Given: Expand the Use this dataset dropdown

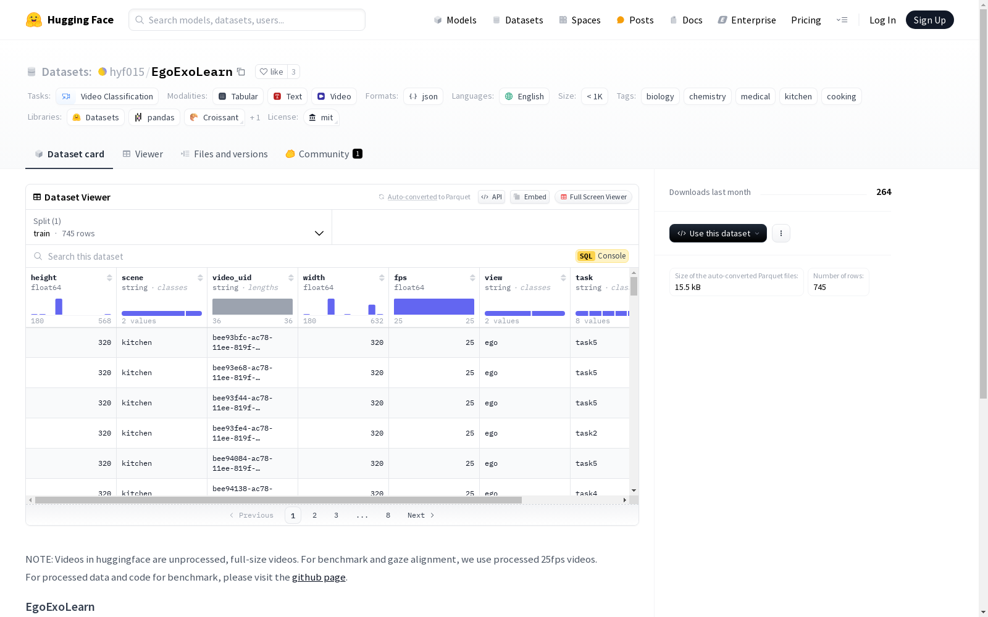Looking at the screenshot, I should 718,233.
